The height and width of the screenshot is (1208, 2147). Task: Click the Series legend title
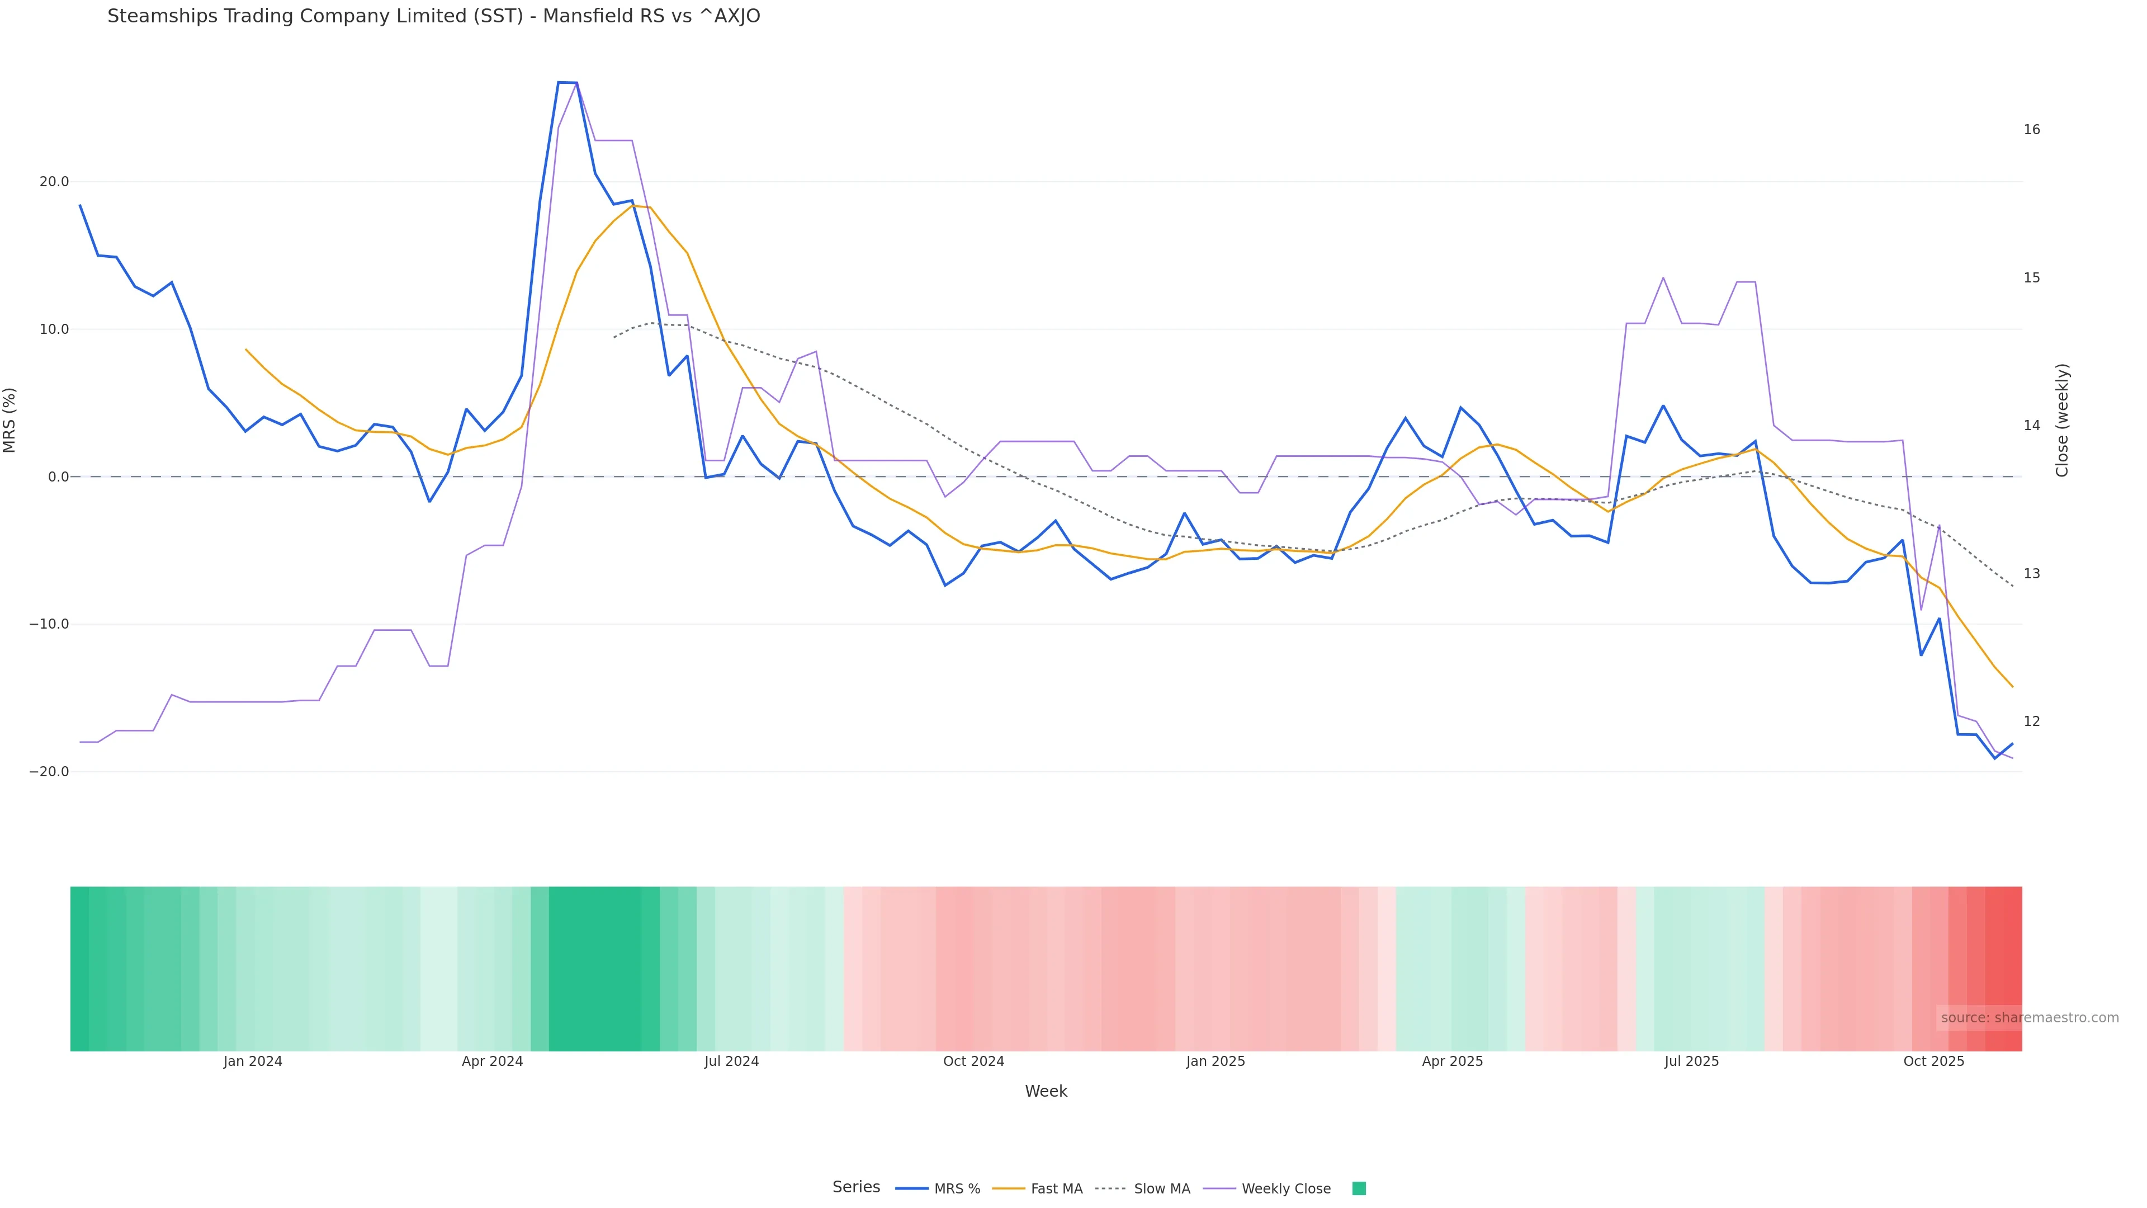coord(856,1187)
